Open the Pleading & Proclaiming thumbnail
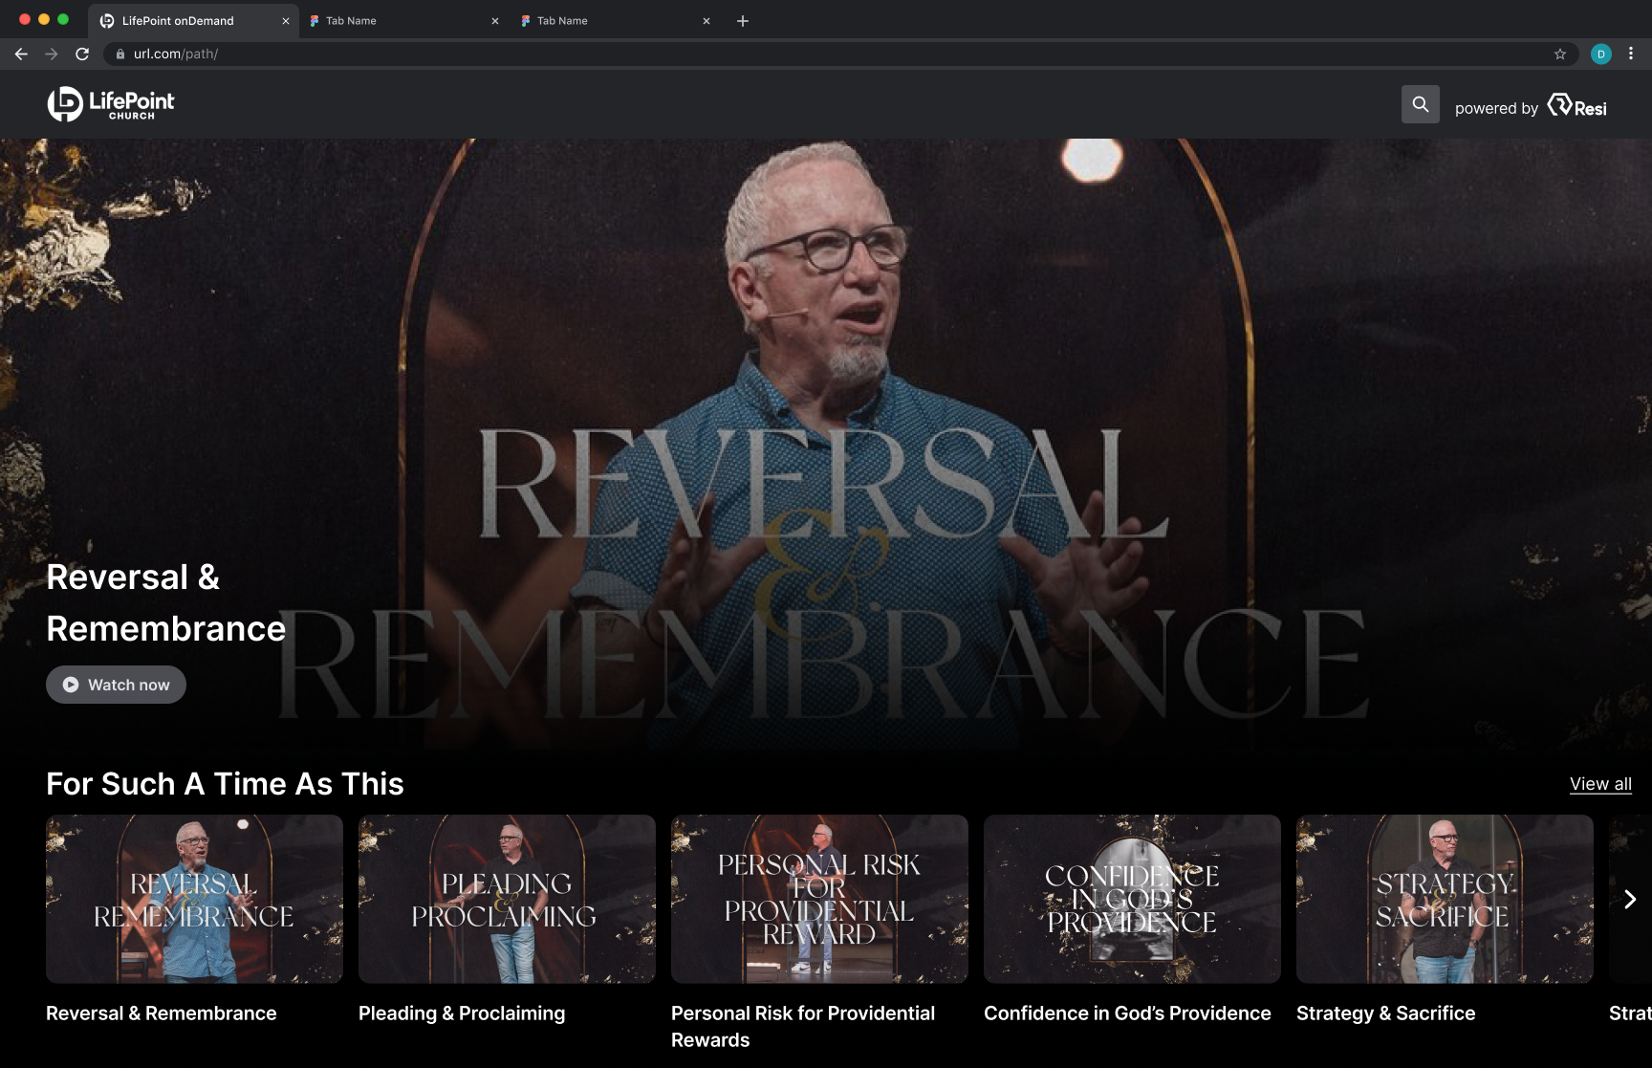Image resolution: width=1652 pixels, height=1068 pixels. (x=507, y=899)
